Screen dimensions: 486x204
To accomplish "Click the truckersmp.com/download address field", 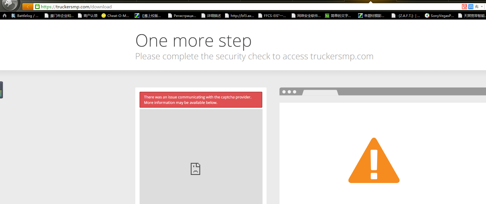I will [247, 7].
